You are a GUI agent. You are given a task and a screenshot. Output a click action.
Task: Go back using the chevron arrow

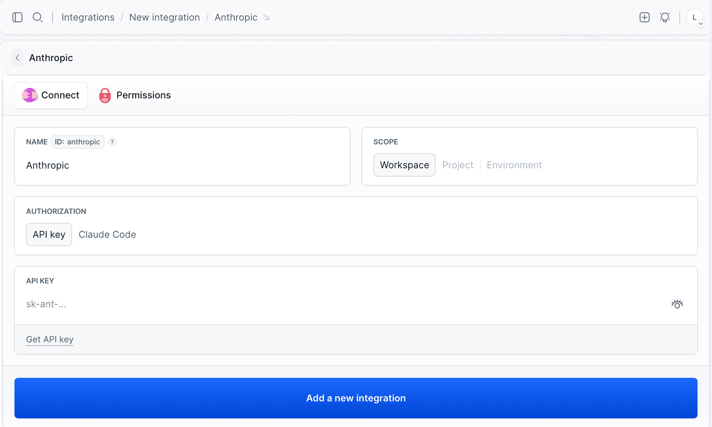pos(17,58)
